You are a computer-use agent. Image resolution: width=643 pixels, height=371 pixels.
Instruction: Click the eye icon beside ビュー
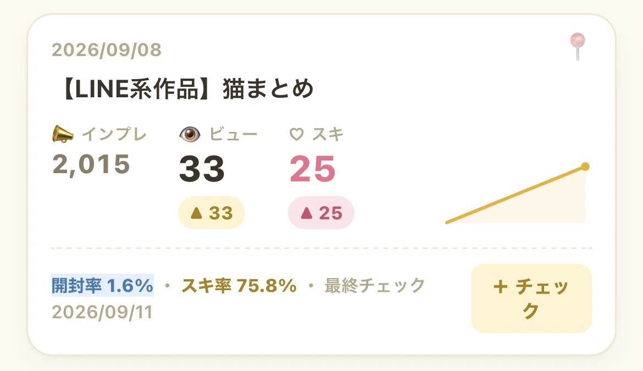(190, 135)
